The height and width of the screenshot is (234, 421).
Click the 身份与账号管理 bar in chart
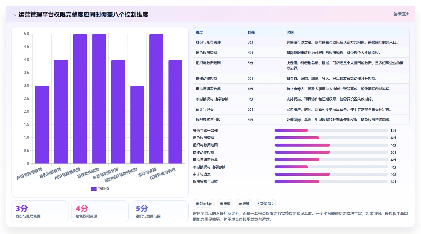pyautogui.click(x=42, y=125)
